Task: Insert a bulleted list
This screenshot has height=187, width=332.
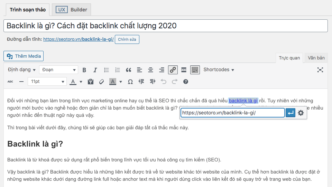Action: click(106, 70)
